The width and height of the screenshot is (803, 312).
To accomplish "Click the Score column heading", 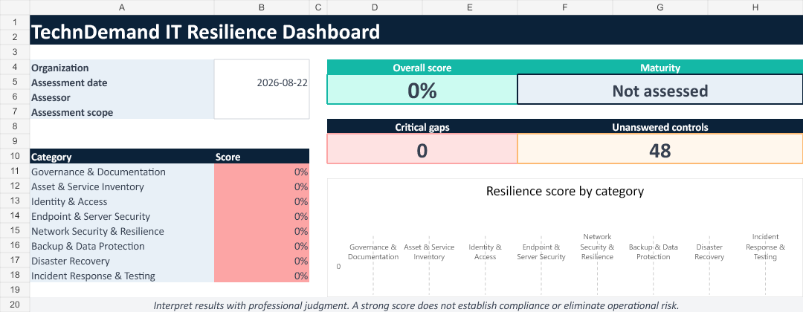I will (262, 157).
